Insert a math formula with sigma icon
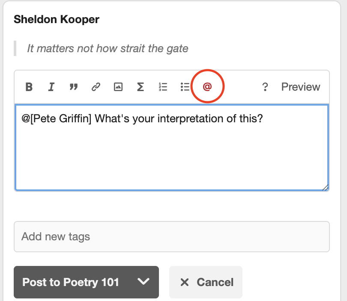This screenshot has height=301, width=347. (x=140, y=87)
